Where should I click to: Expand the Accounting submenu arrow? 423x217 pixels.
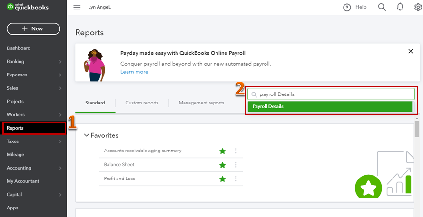pyautogui.click(x=60, y=168)
